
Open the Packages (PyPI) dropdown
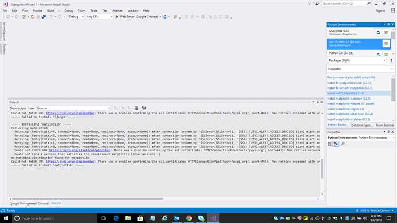357,61
